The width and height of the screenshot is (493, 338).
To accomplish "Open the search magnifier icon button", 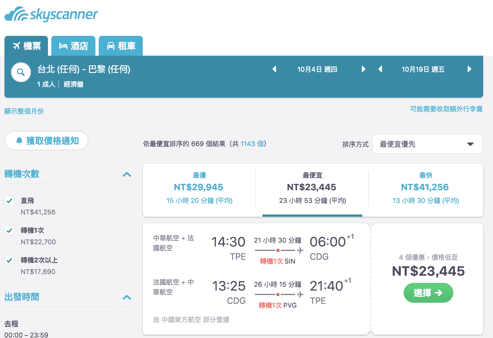I will tap(21, 73).
